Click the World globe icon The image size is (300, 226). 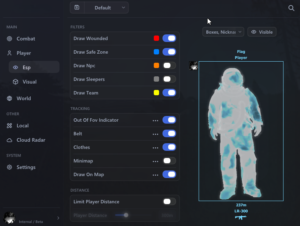[x=9, y=98]
